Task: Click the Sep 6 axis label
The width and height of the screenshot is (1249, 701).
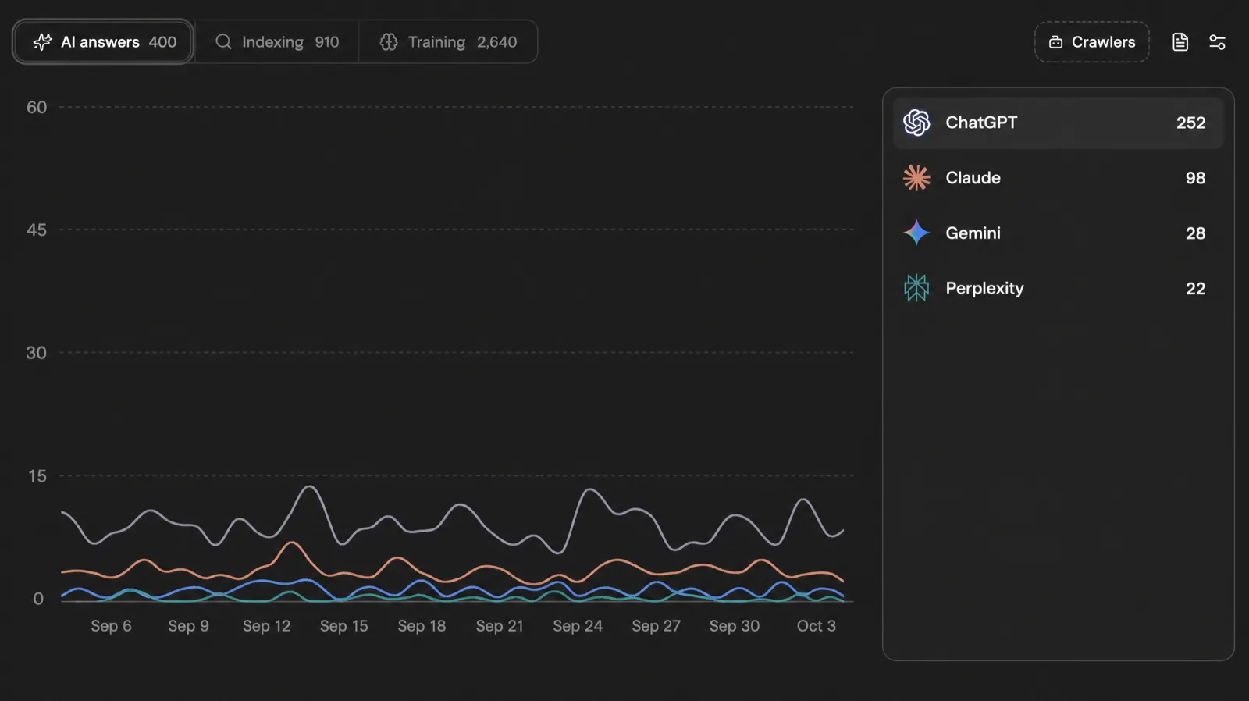Action: tap(111, 626)
